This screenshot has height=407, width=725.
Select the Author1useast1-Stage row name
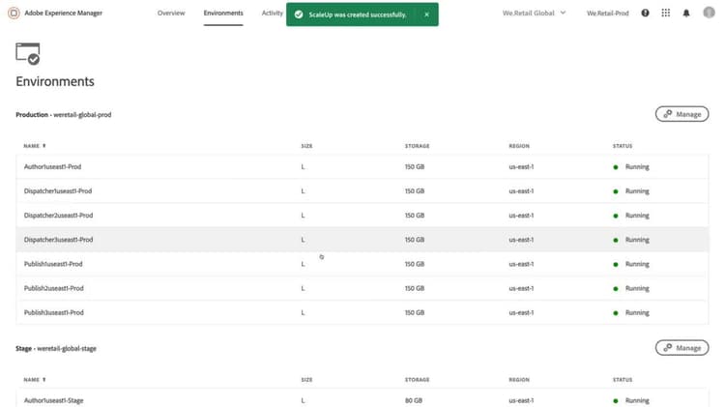point(53,400)
